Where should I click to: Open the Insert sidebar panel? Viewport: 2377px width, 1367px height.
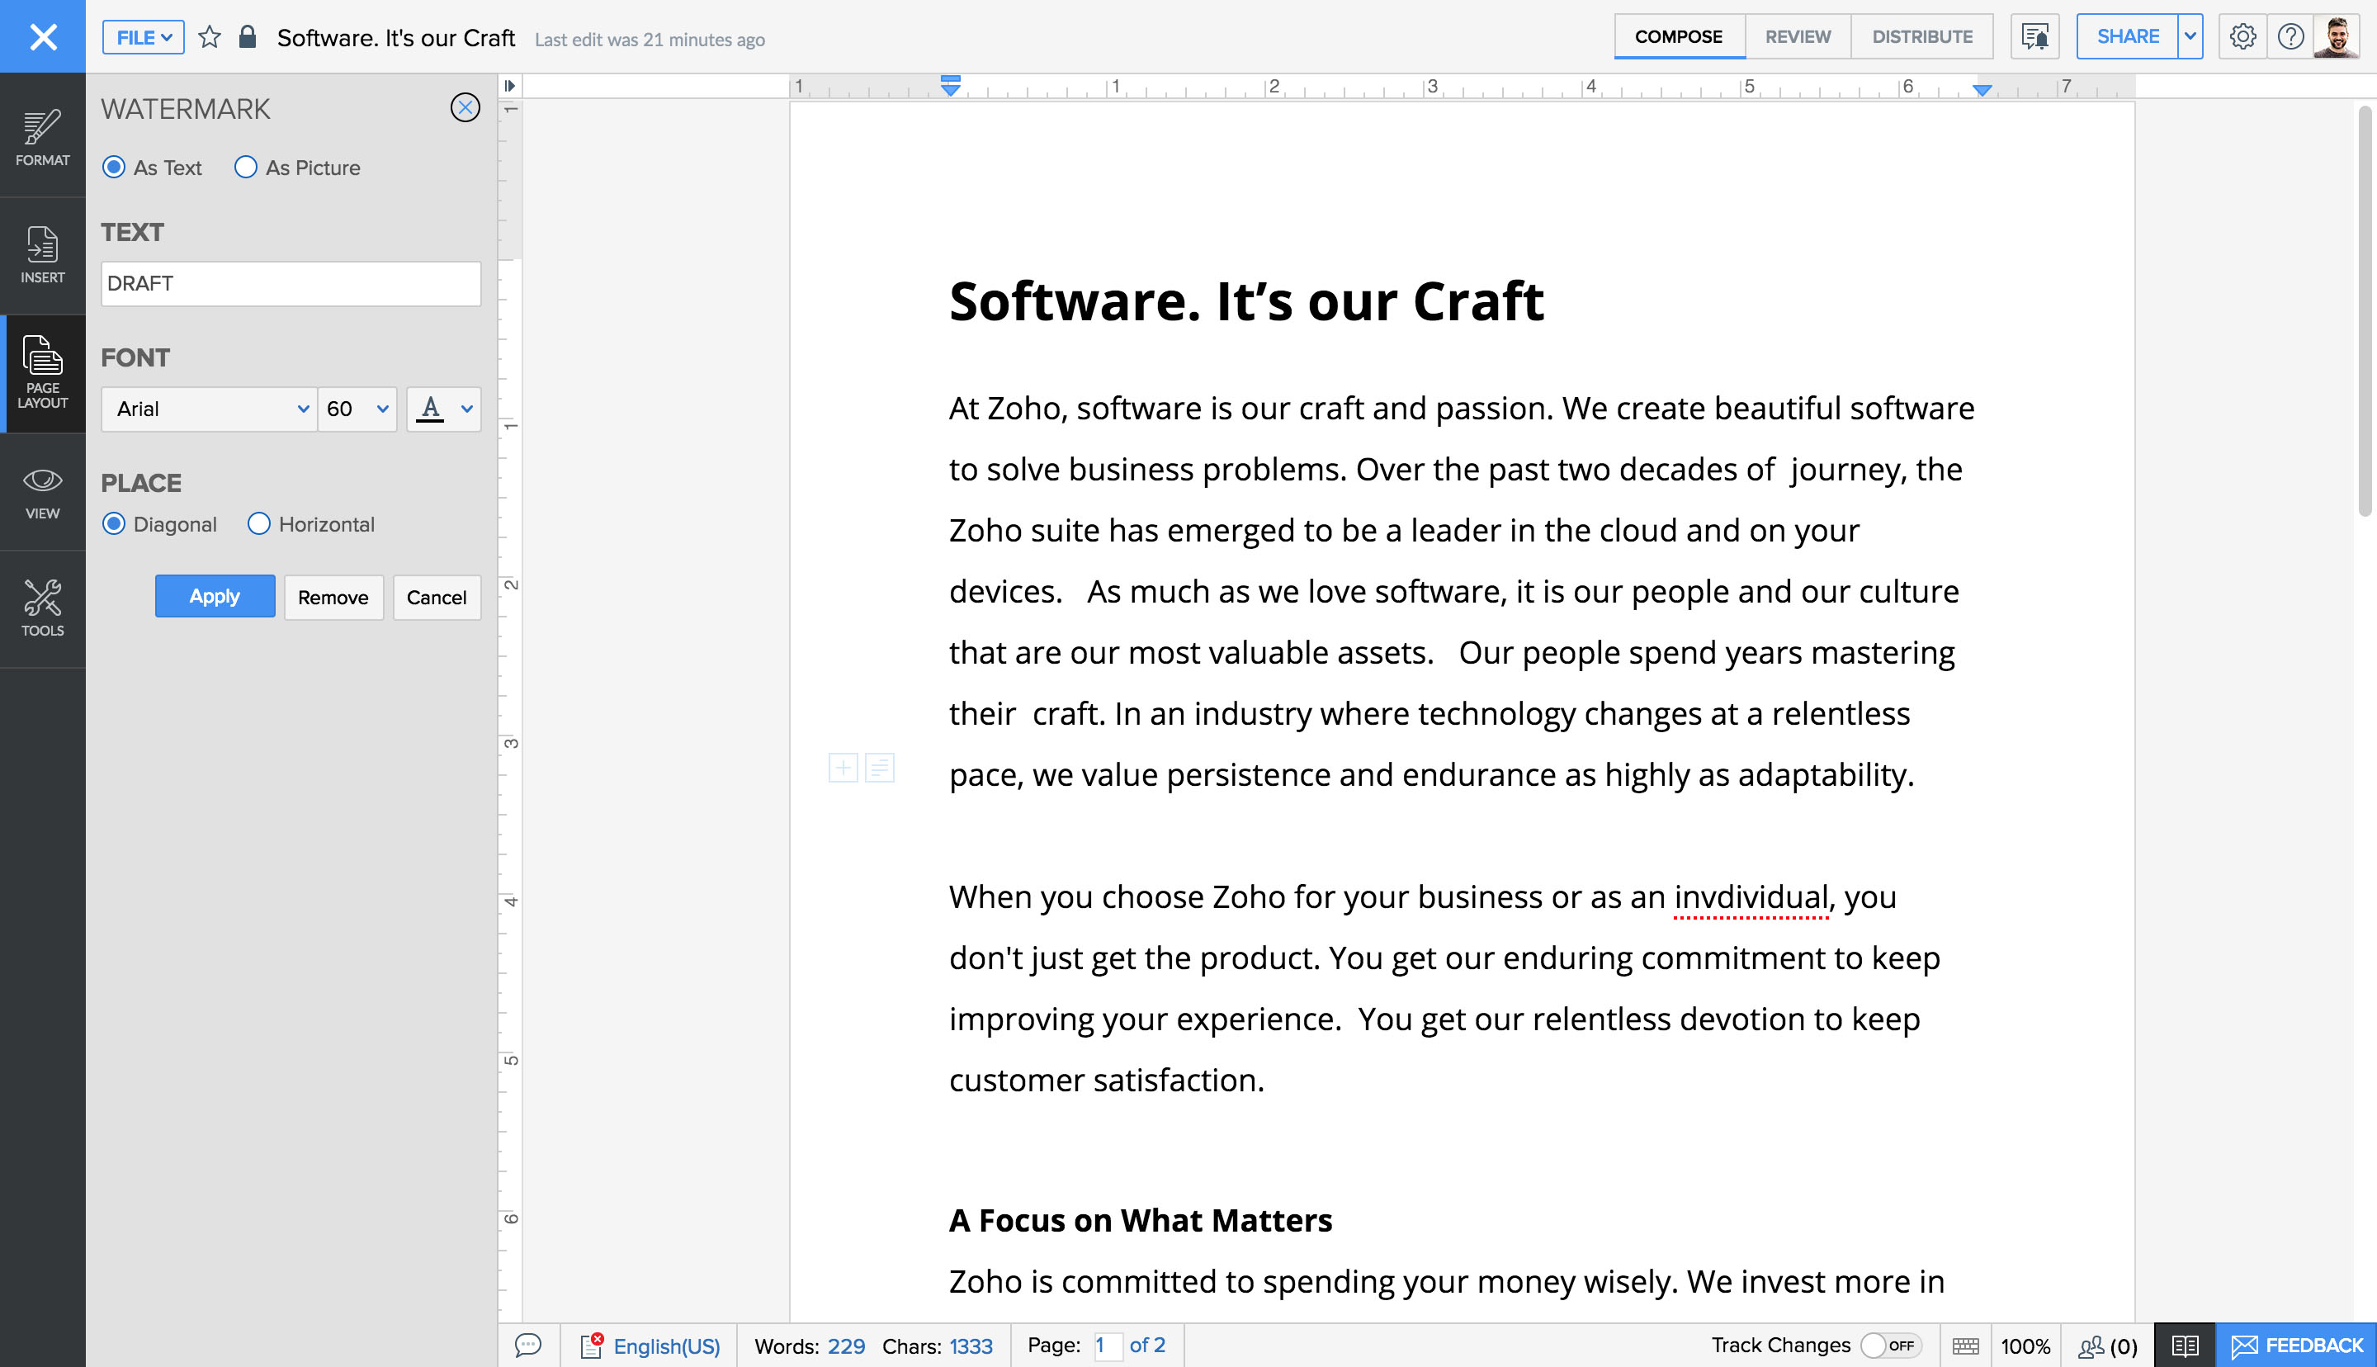42,254
